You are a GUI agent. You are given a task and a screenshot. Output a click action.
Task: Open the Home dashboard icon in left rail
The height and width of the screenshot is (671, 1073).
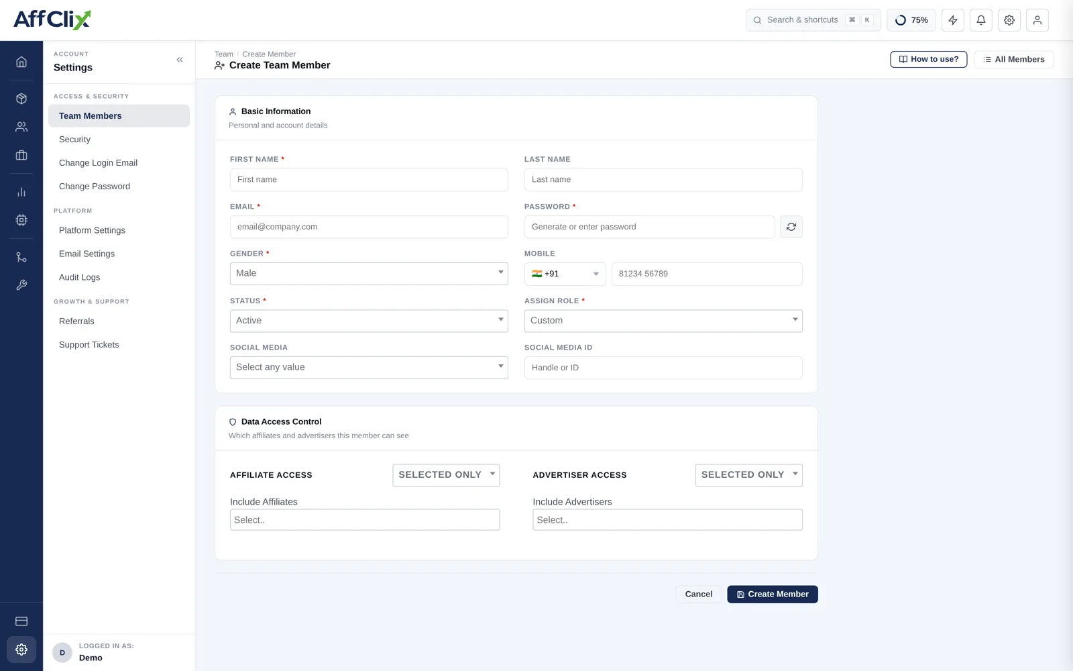(21, 62)
